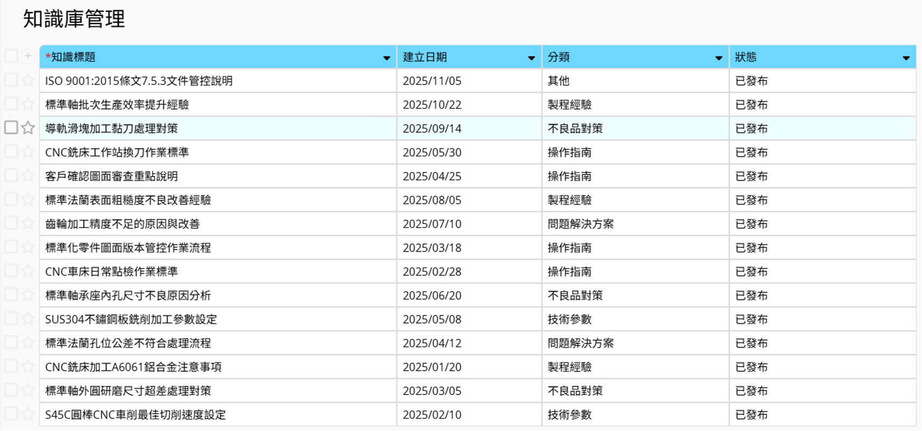Image resolution: width=922 pixels, height=431 pixels.
Task: Select the date cell 2025/06/20
Action: (x=469, y=296)
